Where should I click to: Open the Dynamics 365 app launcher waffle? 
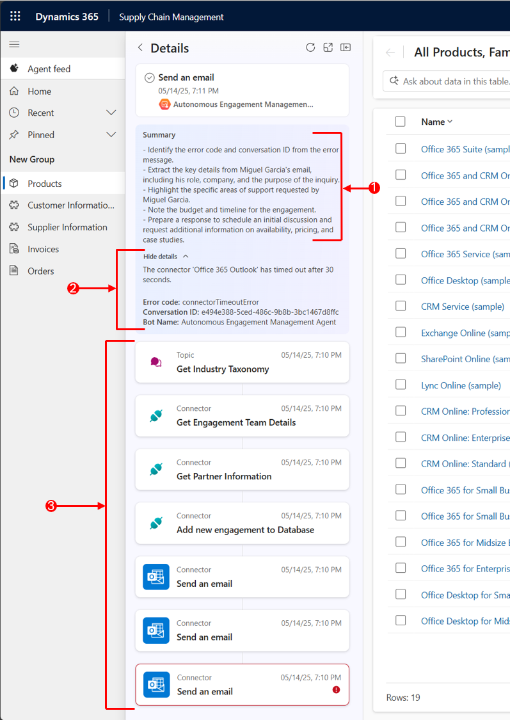click(15, 16)
